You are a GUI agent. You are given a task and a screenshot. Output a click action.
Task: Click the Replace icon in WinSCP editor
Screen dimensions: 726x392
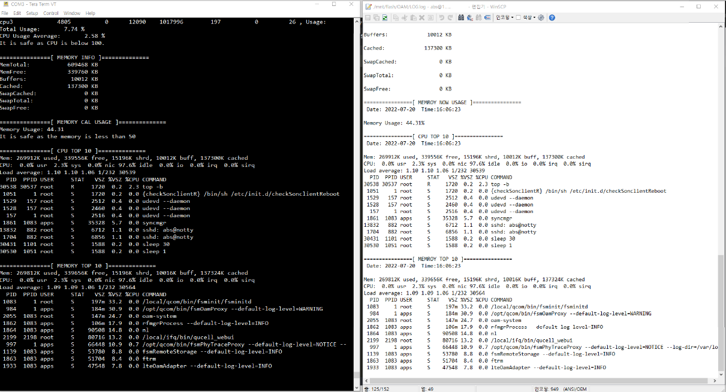(x=469, y=18)
